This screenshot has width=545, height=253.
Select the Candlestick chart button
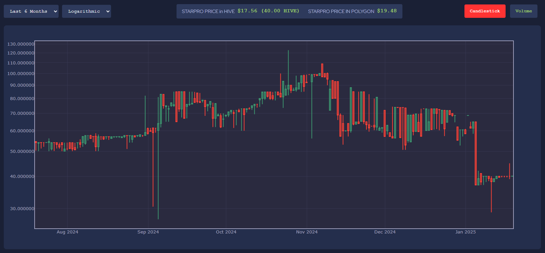click(x=485, y=11)
